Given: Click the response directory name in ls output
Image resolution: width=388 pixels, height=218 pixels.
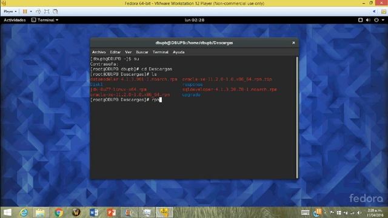Looking at the screenshot, I should [x=193, y=85].
